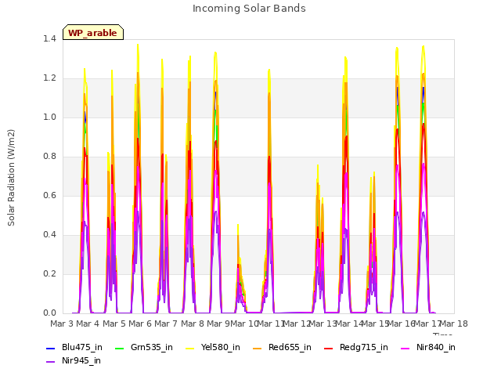Click the 0.4 y-axis tick label

tap(49, 235)
